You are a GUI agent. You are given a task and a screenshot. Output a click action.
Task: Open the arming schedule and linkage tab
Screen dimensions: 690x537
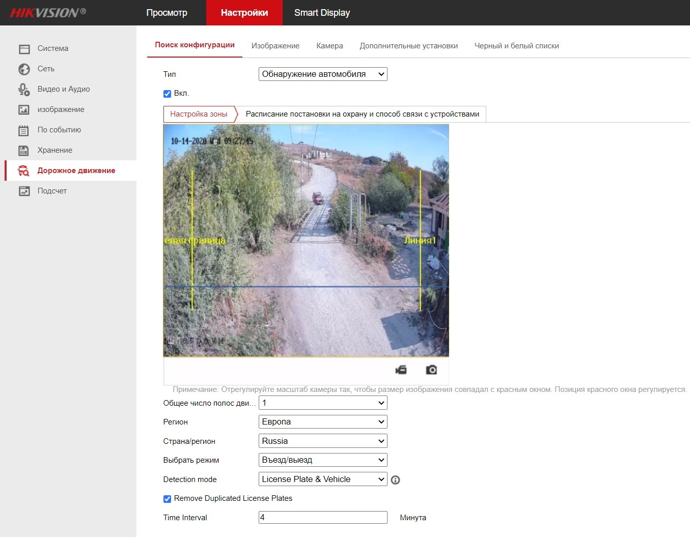(362, 114)
